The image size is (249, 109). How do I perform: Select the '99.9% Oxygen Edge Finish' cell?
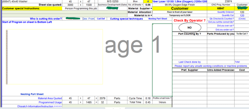click(x=180, y=5)
